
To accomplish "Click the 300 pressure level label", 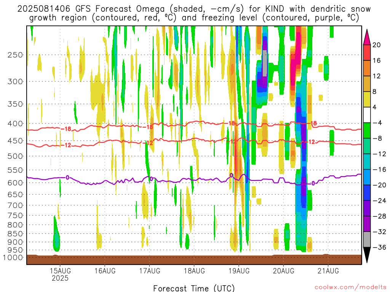I will [x=15, y=81].
